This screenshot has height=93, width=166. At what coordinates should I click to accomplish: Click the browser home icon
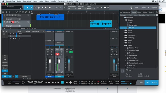click(121, 12)
